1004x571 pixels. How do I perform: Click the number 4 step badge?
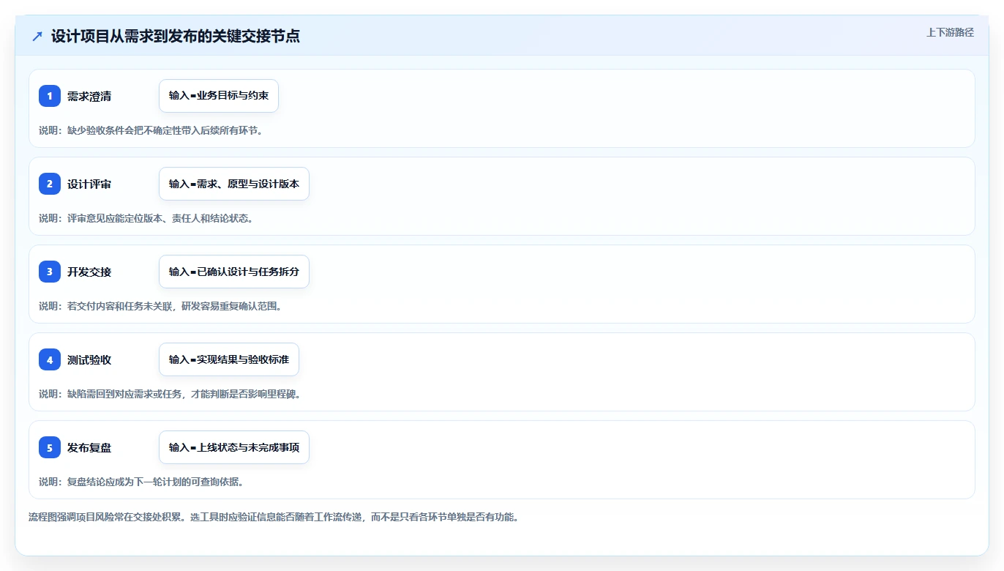coord(50,359)
